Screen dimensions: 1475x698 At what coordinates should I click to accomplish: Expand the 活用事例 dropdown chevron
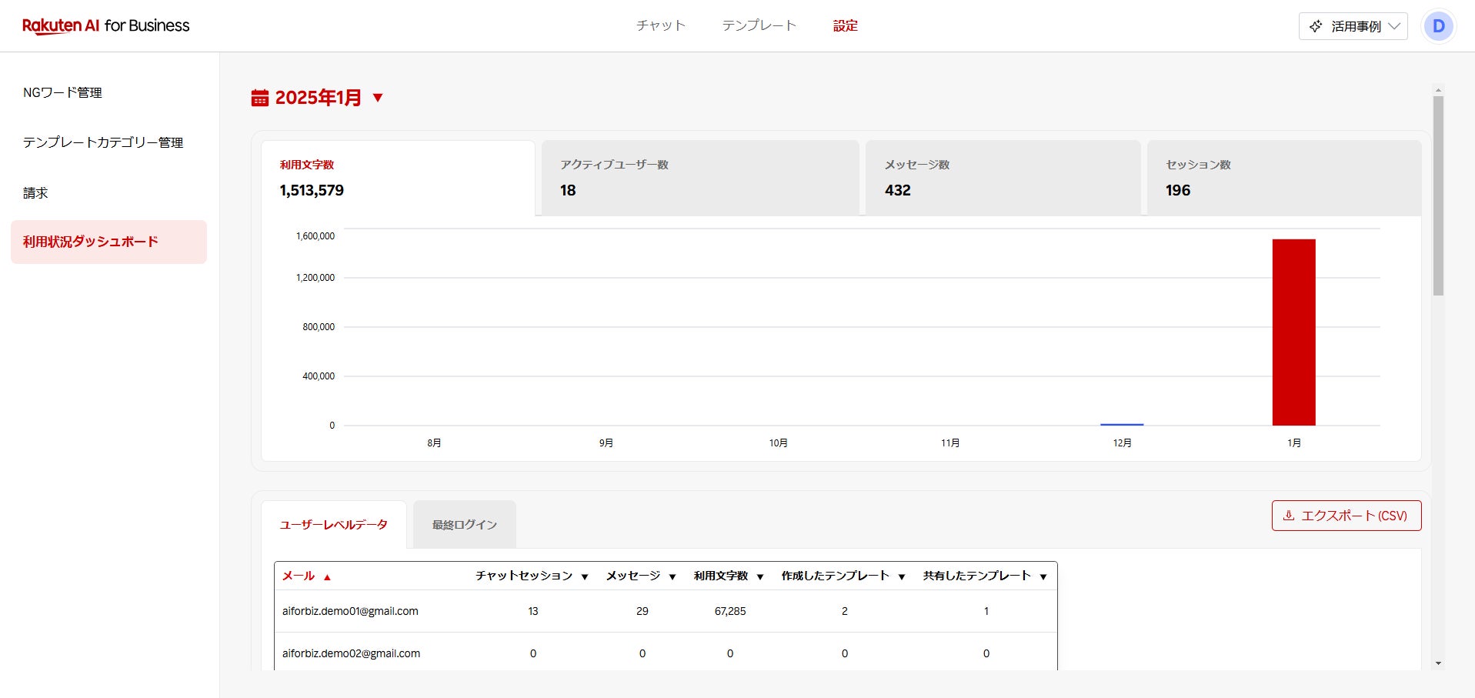point(1394,26)
